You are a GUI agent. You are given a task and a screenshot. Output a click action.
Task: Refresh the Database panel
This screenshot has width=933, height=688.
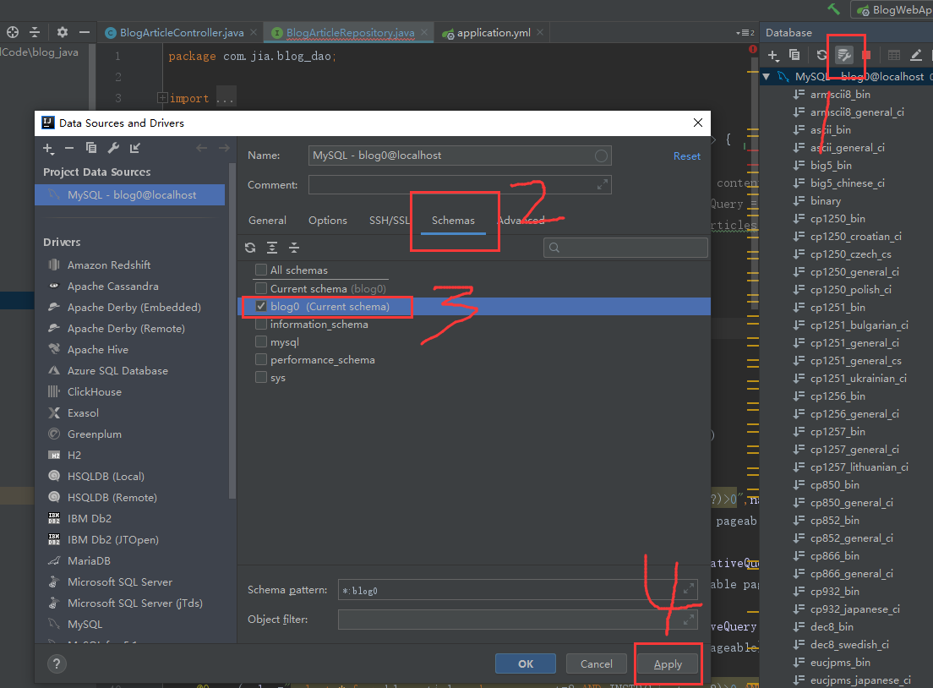click(821, 55)
